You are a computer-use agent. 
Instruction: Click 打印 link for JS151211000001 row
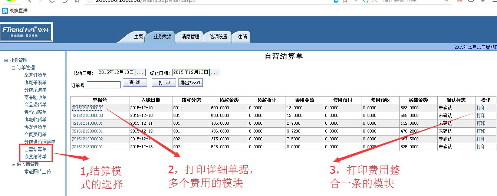tap(481, 123)
